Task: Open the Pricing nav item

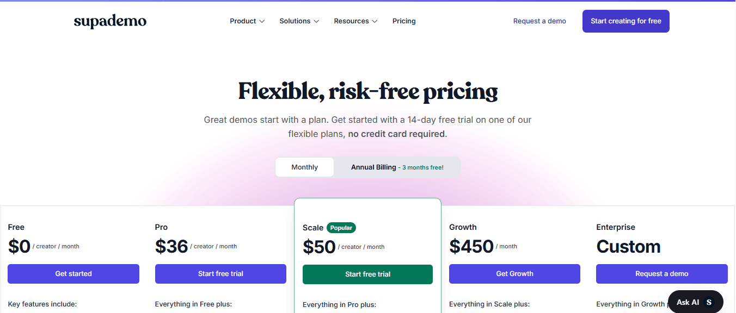Action: (x=404, y=21)
